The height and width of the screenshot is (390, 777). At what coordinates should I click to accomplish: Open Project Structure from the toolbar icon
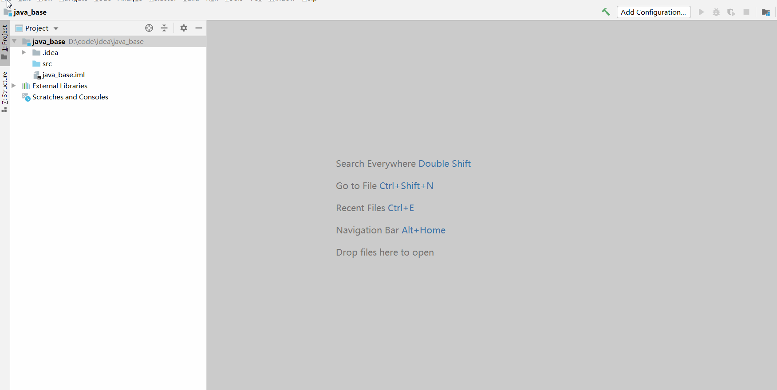click(x=766, y=12)
